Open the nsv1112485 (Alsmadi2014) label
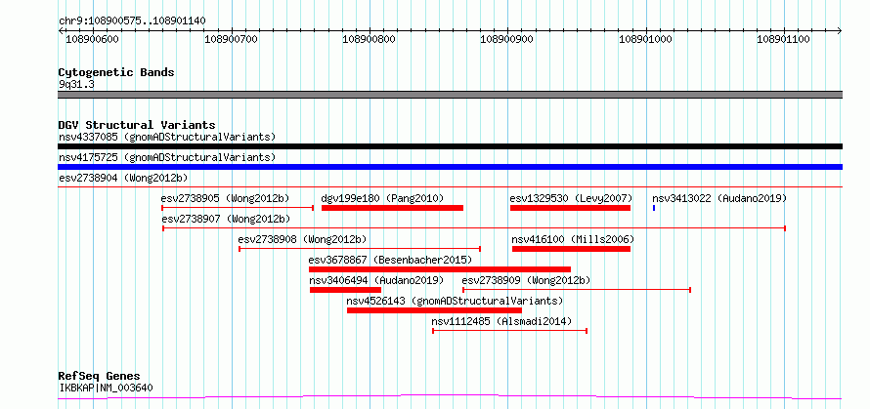870x409 pixels. [x=501, y=321]
